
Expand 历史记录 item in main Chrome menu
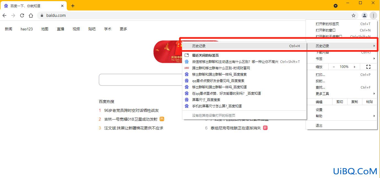pos(341,46)
